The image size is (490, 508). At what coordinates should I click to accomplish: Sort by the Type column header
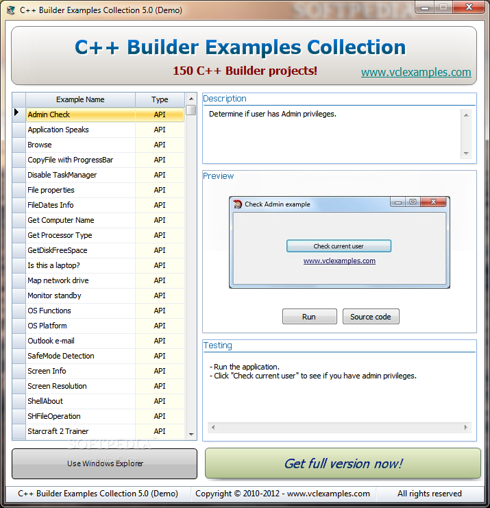(160, 99)
